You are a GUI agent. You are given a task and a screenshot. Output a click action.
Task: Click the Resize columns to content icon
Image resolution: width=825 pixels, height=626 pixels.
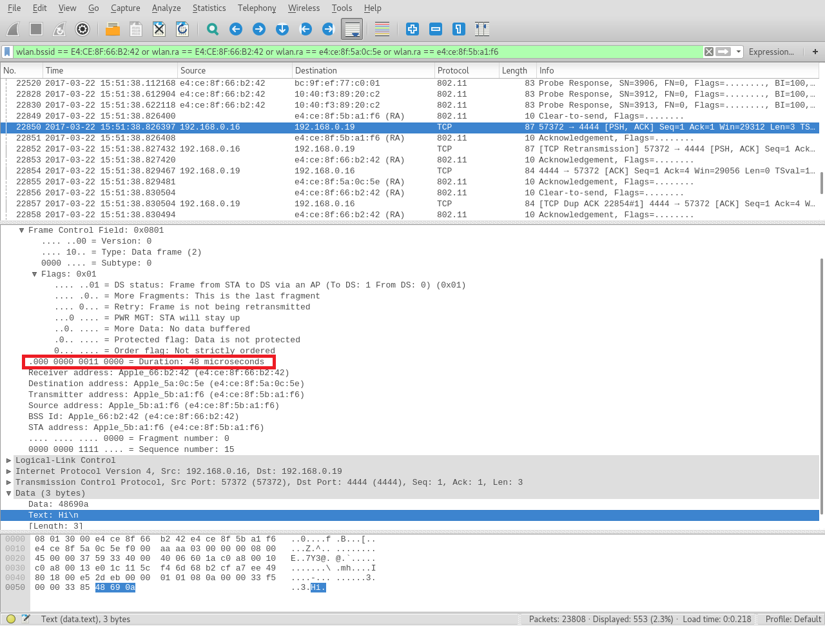point(482,29)
